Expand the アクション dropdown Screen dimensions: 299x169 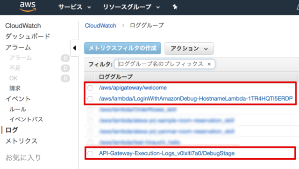(189, 48)
